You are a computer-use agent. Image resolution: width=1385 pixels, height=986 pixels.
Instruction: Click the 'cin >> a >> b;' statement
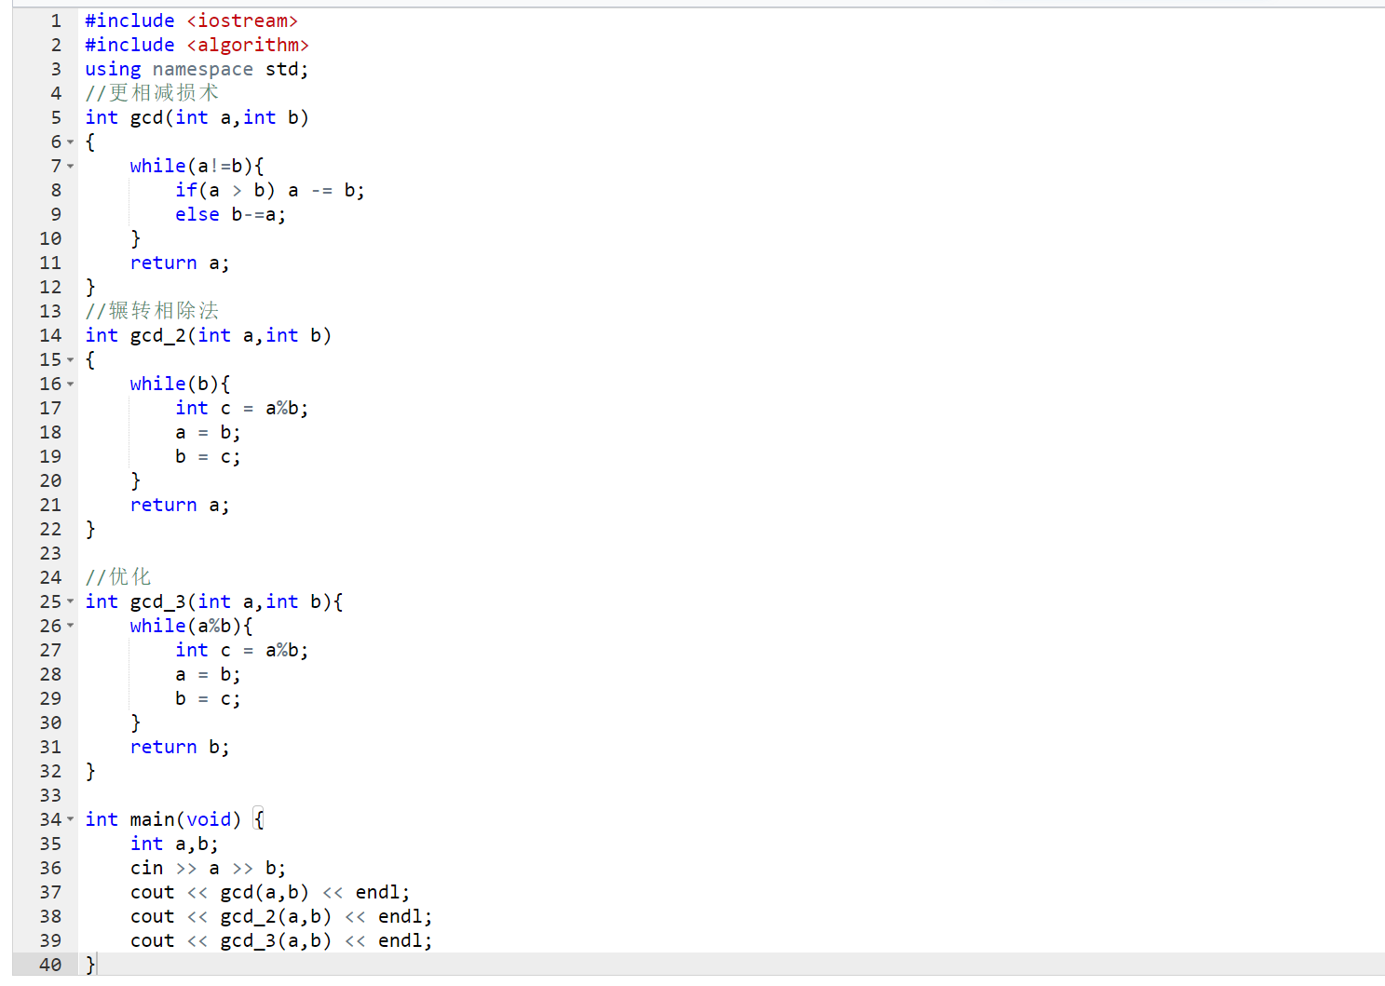point(207,868)
